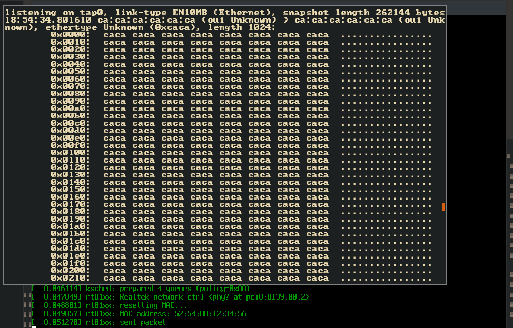Select hex dump offset 0x01f0:

[x=71, y=264]
